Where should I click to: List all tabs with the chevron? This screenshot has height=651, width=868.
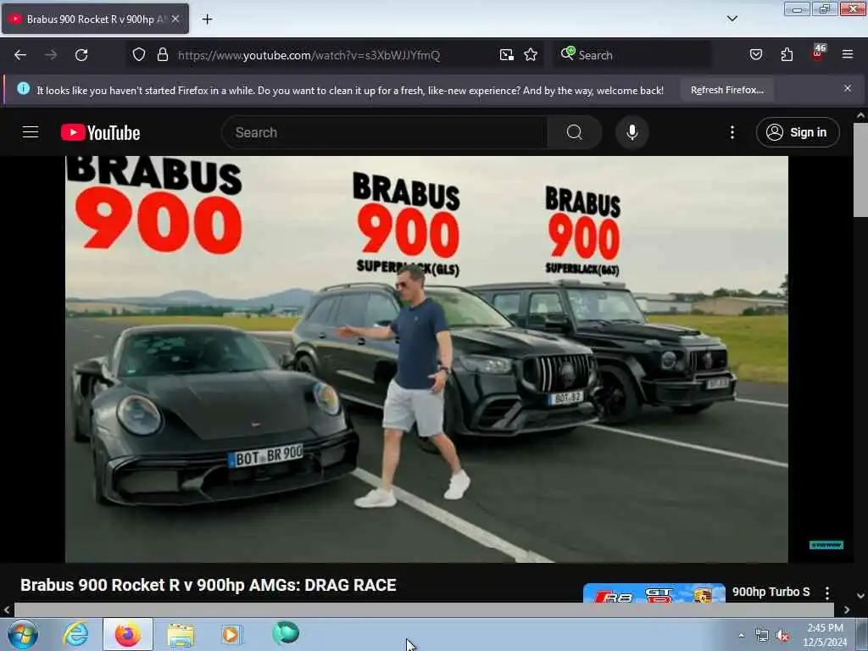732,19
